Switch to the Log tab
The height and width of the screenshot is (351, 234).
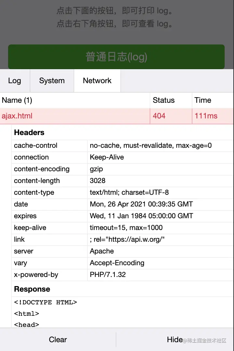coord(15,81)
